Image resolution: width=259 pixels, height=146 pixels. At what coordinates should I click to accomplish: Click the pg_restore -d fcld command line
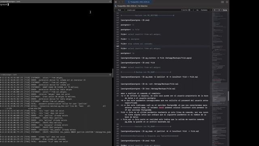(x=156, y=58)
